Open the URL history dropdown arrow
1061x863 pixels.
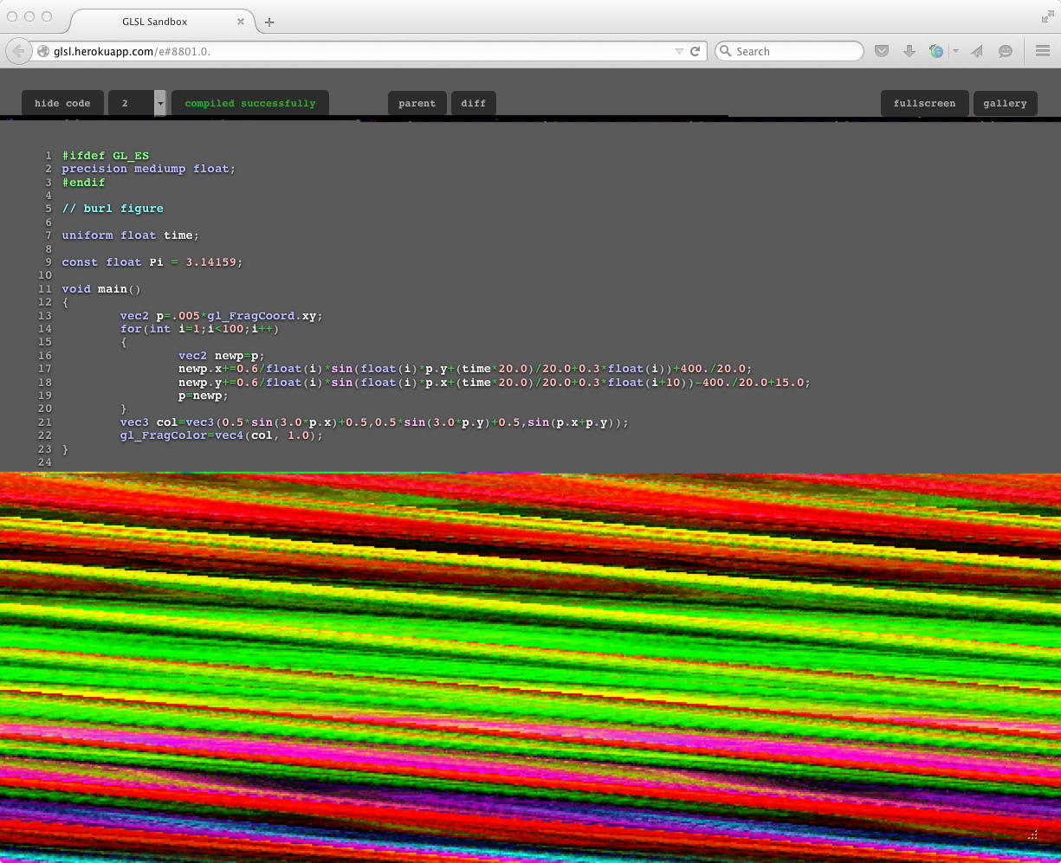(x=679, y=52)
